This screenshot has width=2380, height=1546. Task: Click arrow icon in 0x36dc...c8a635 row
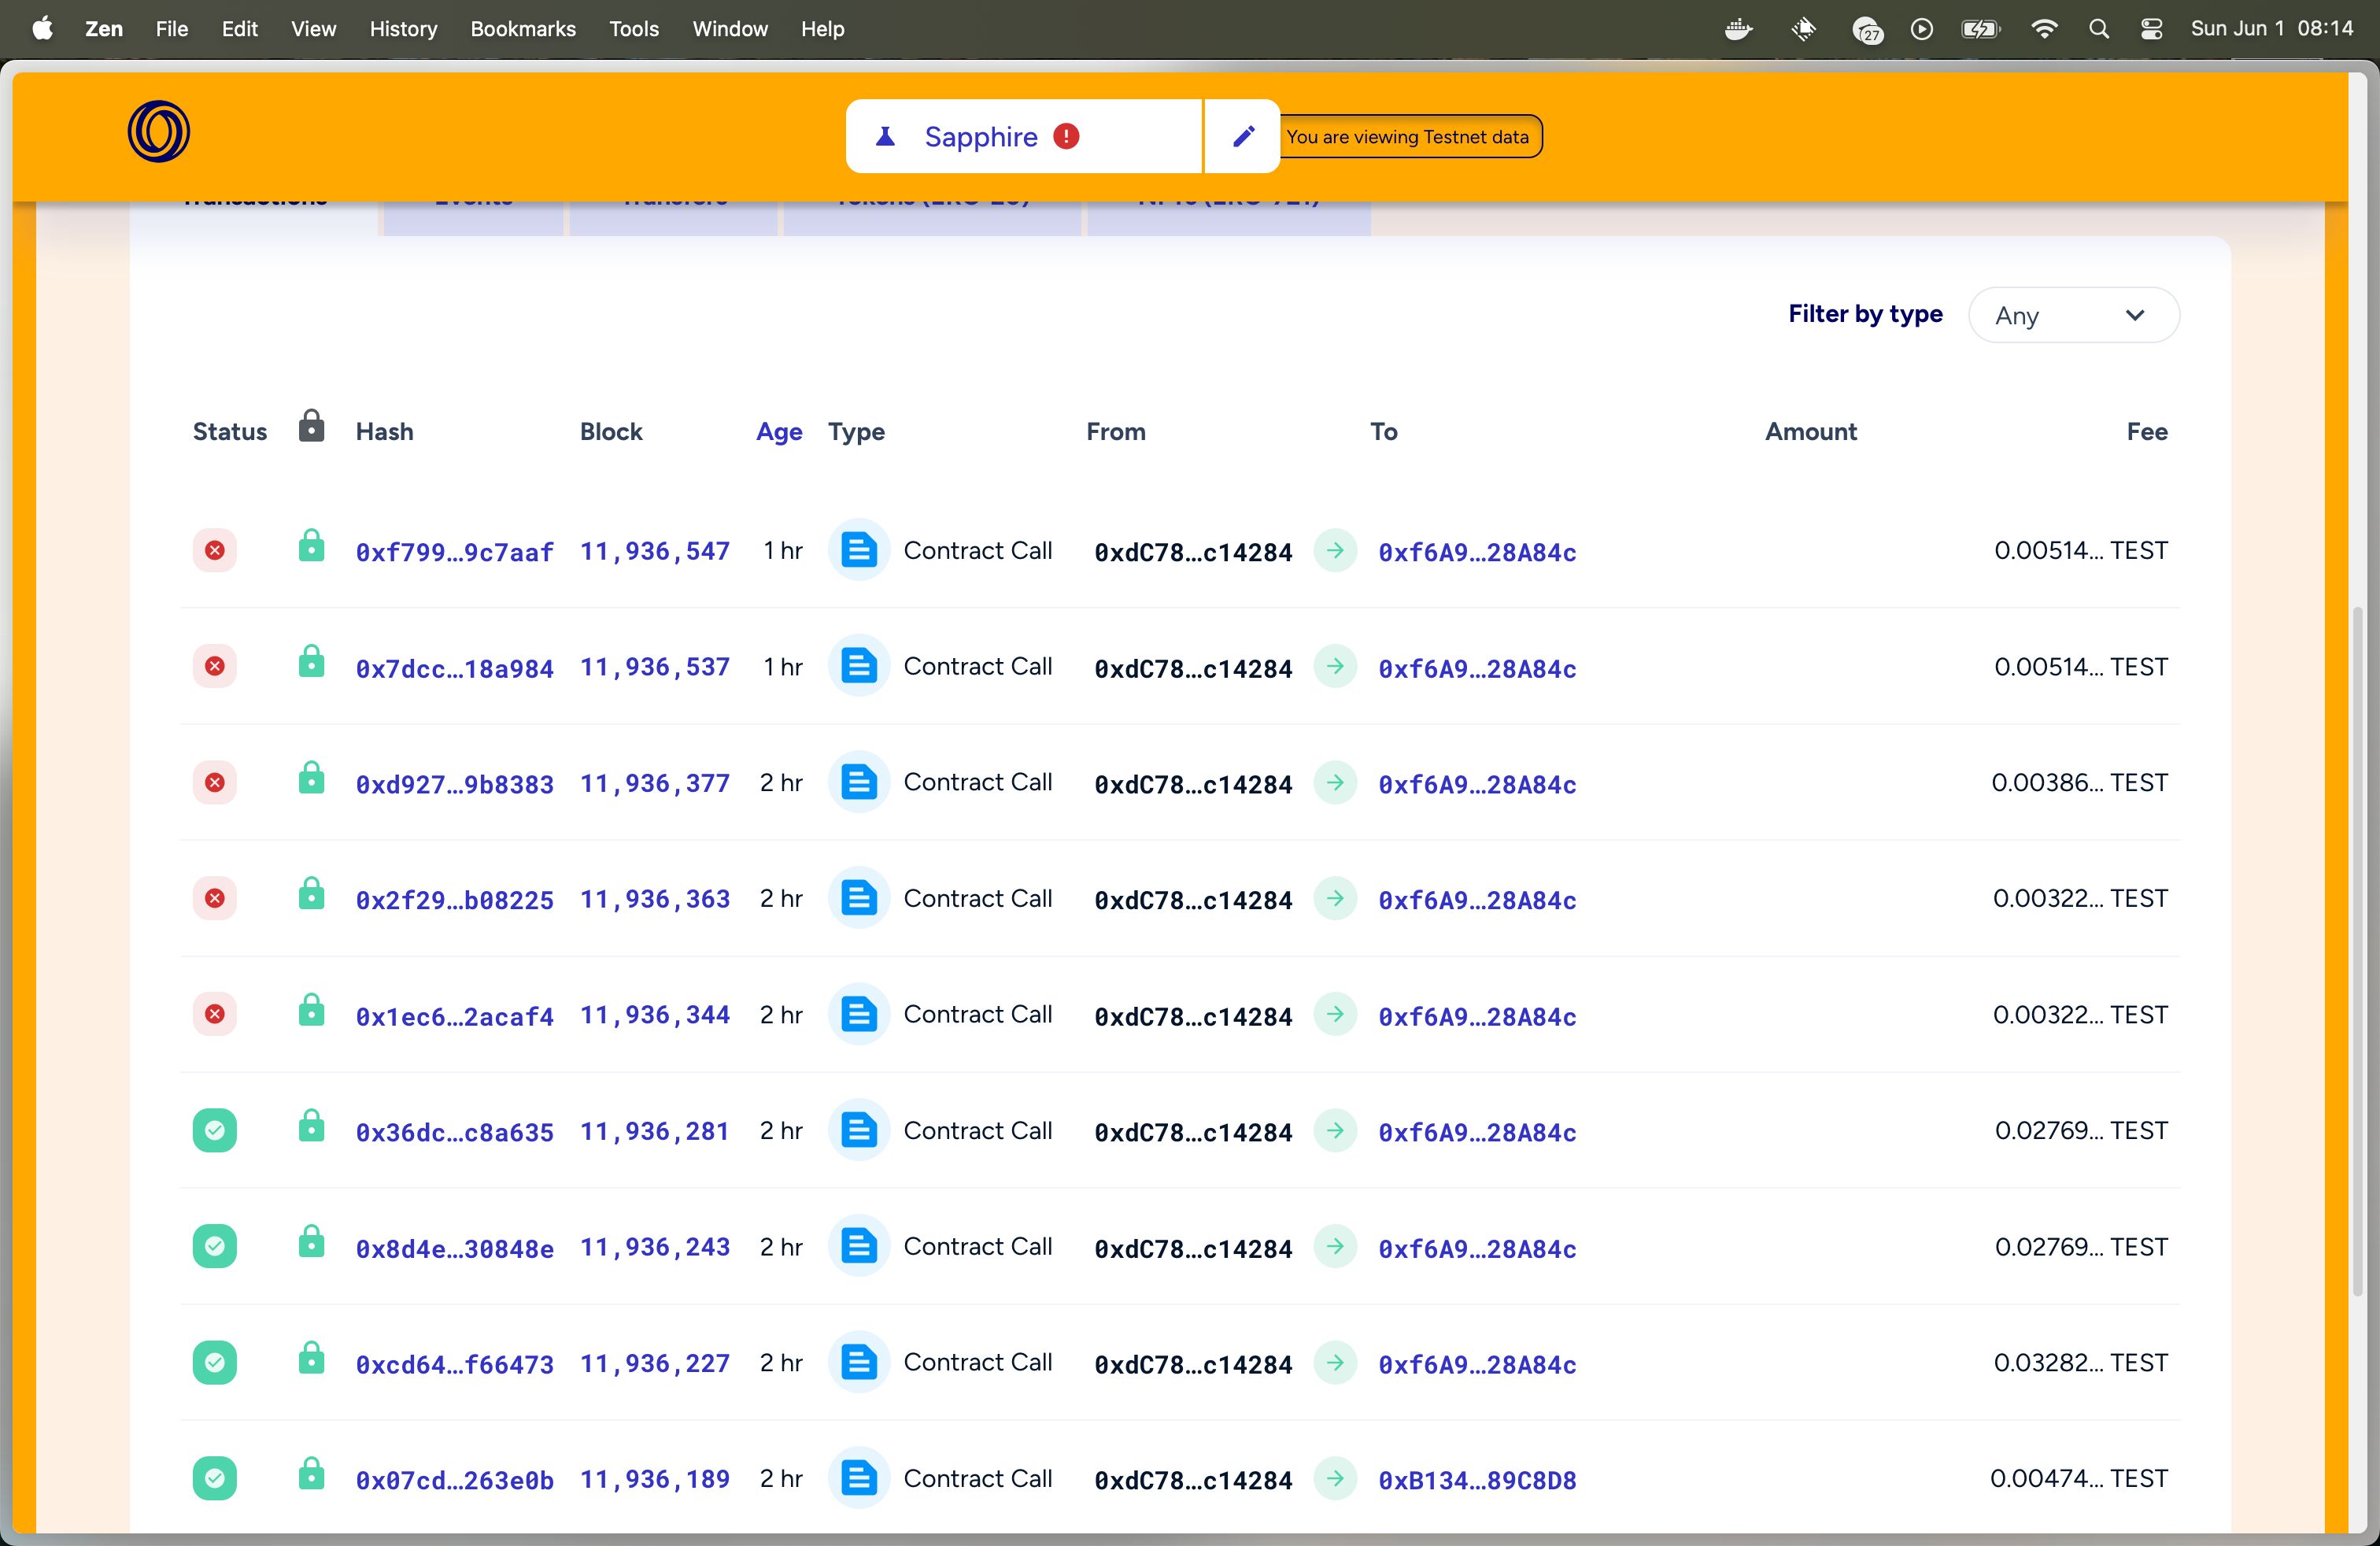pos(1335,1130)
